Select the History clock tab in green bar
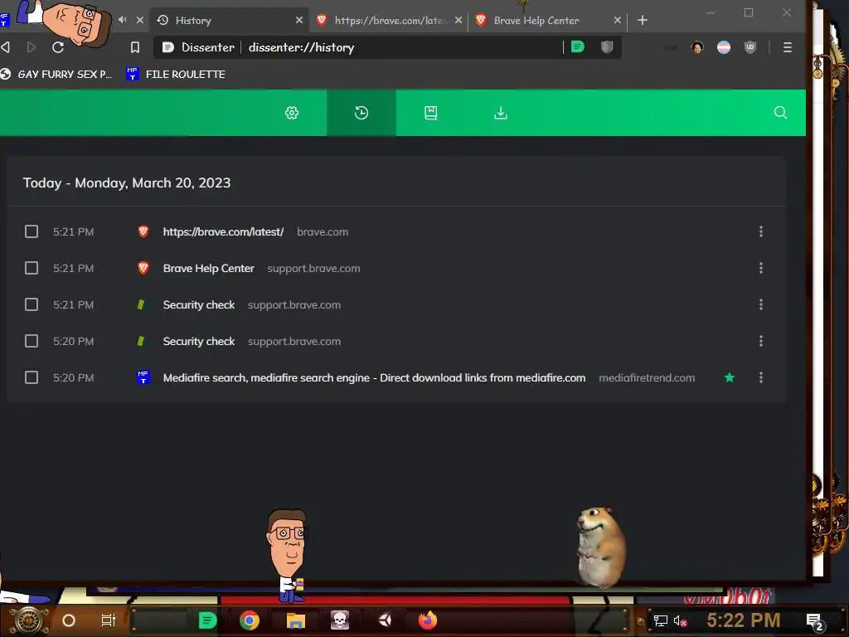 point(361,113)
